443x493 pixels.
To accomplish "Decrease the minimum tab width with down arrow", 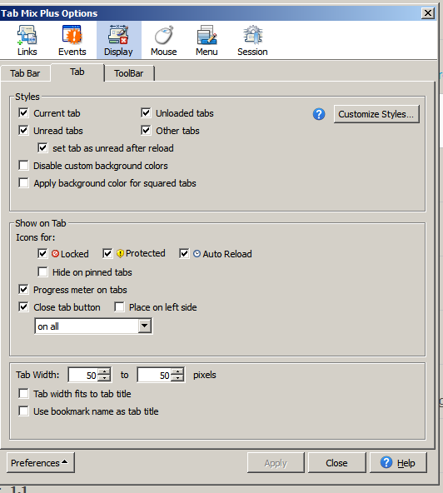I will pyautogui.click(x=104, y=378).
